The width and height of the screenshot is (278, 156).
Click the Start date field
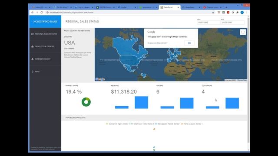click(x=208, y=23)
